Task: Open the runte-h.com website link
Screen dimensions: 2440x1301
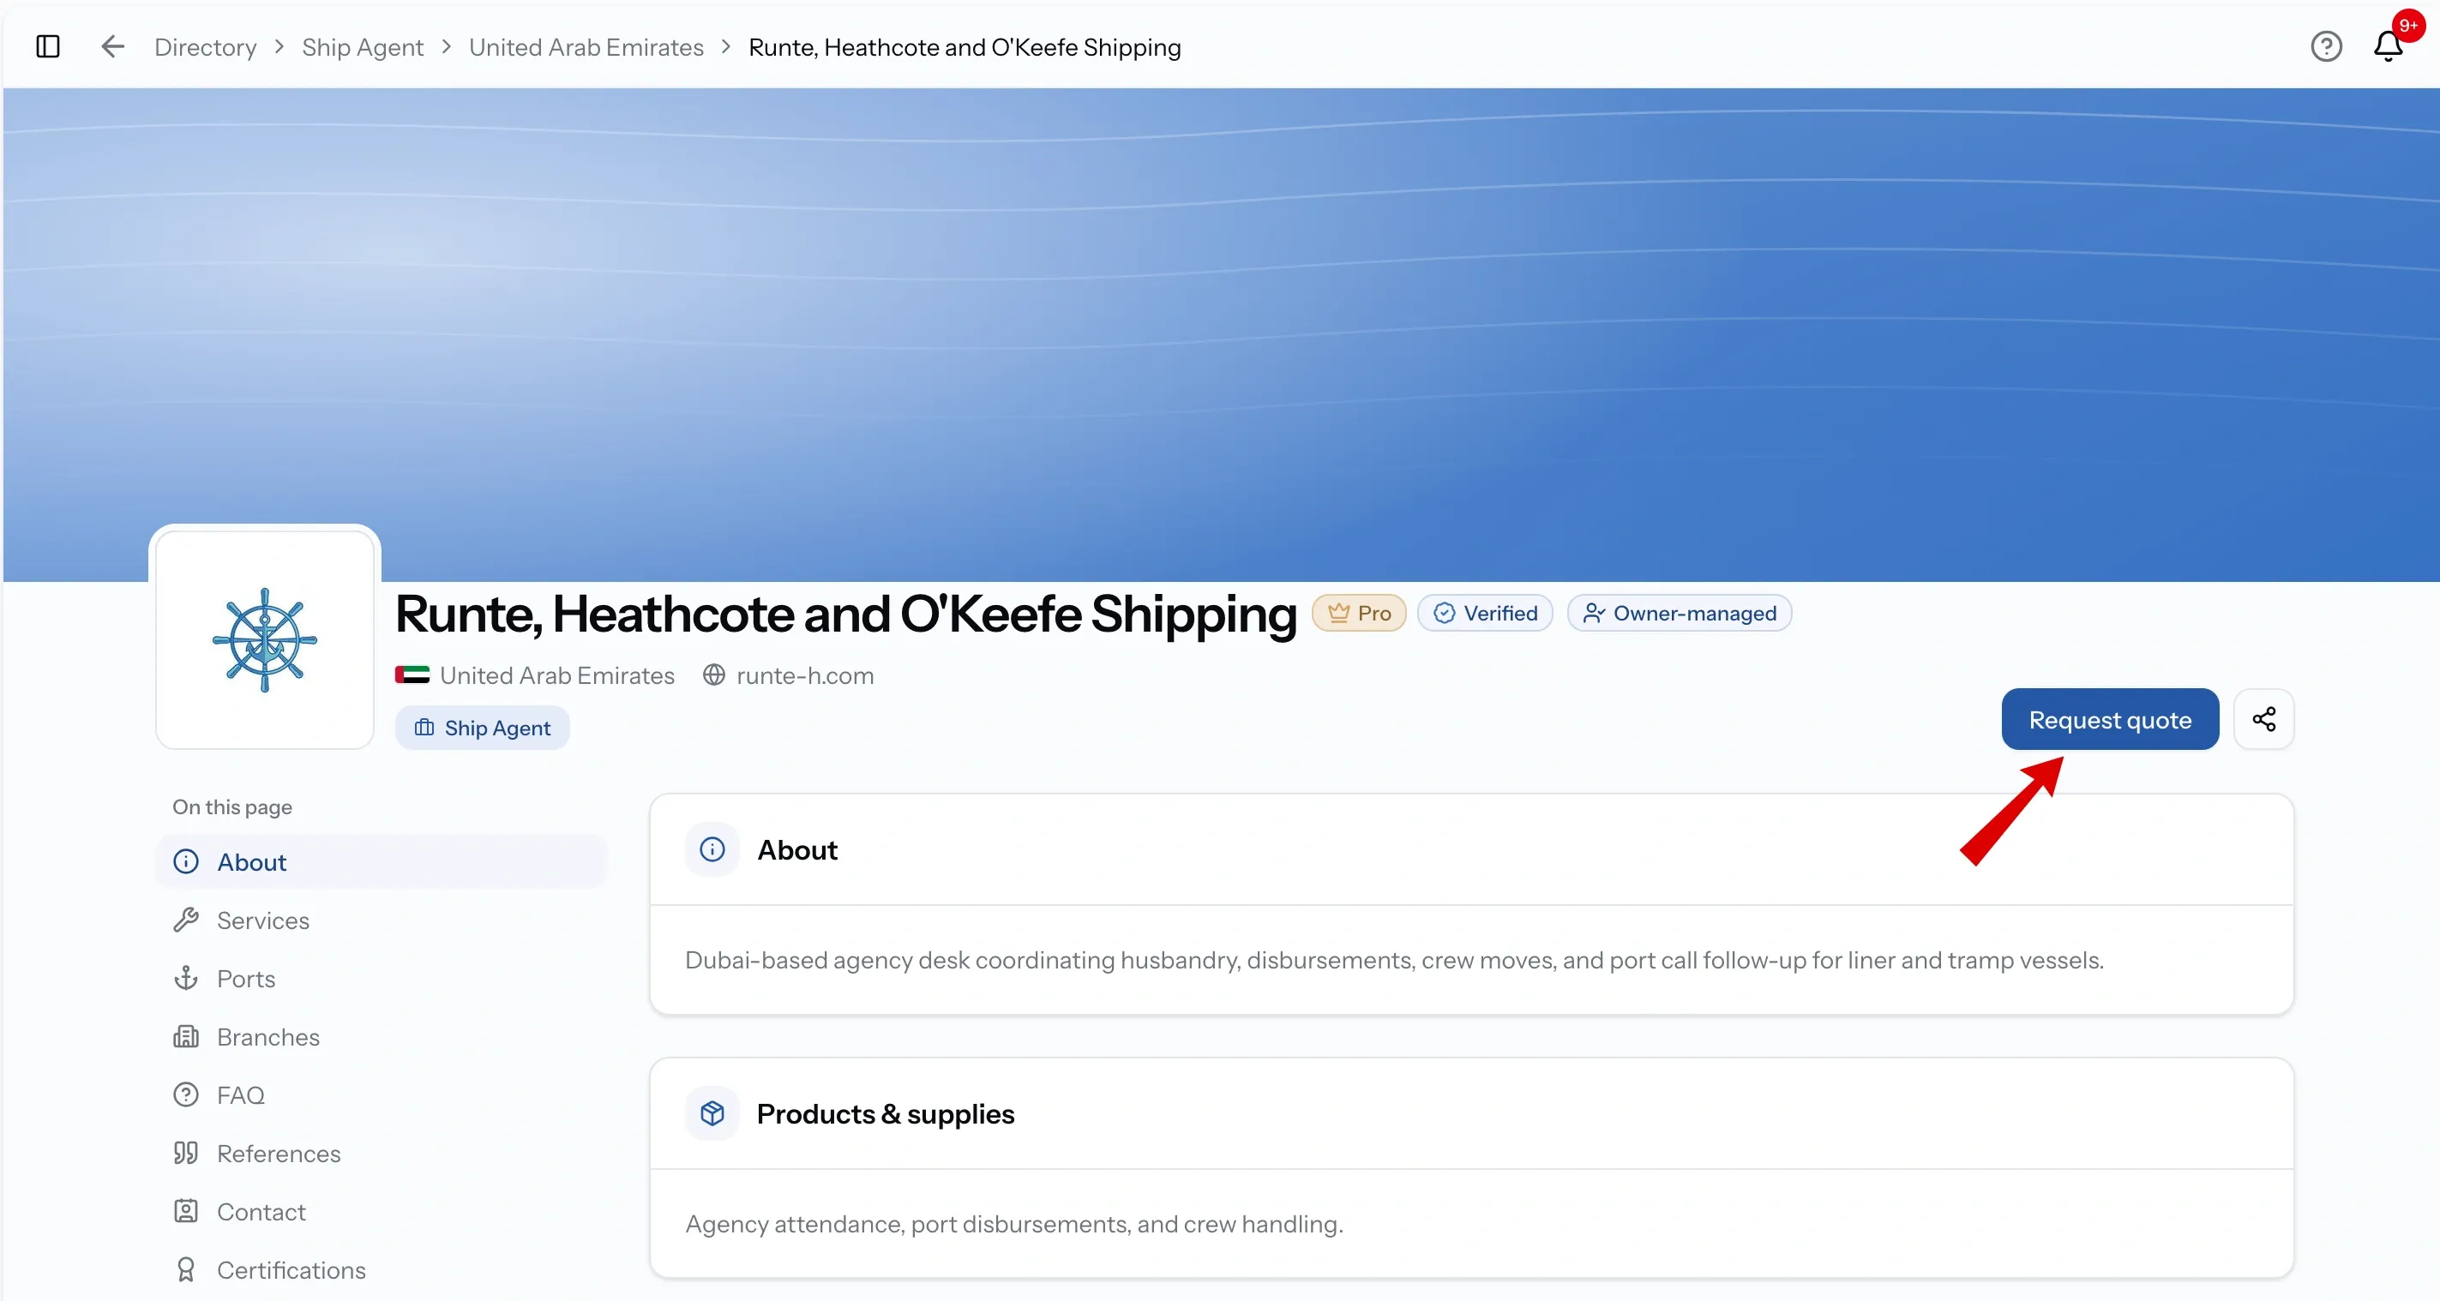Action: tap(805, 675)
